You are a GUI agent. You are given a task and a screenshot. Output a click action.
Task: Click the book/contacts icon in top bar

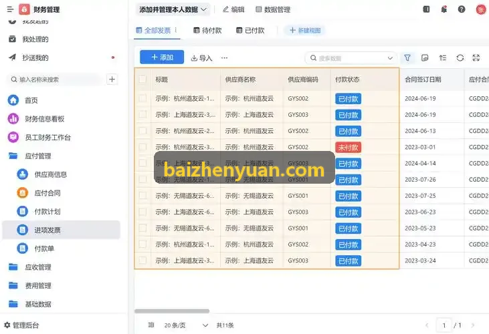(426, 9)
